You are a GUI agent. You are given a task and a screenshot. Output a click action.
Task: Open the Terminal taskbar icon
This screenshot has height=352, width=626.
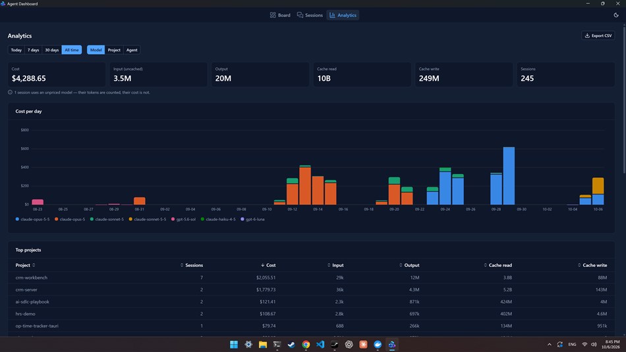coord(277,344)
